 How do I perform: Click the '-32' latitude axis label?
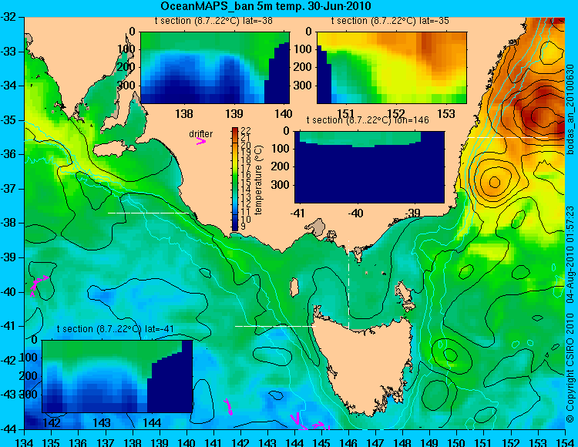[x=8, y=17]
